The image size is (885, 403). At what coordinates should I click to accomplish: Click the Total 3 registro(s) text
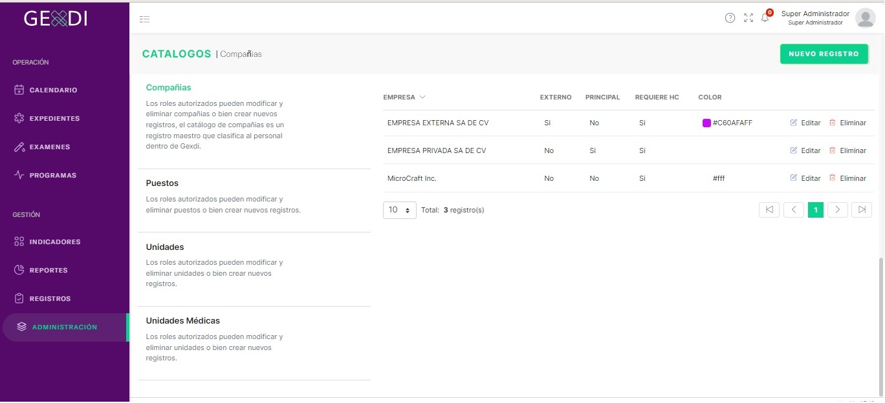(x=453, y=210)
